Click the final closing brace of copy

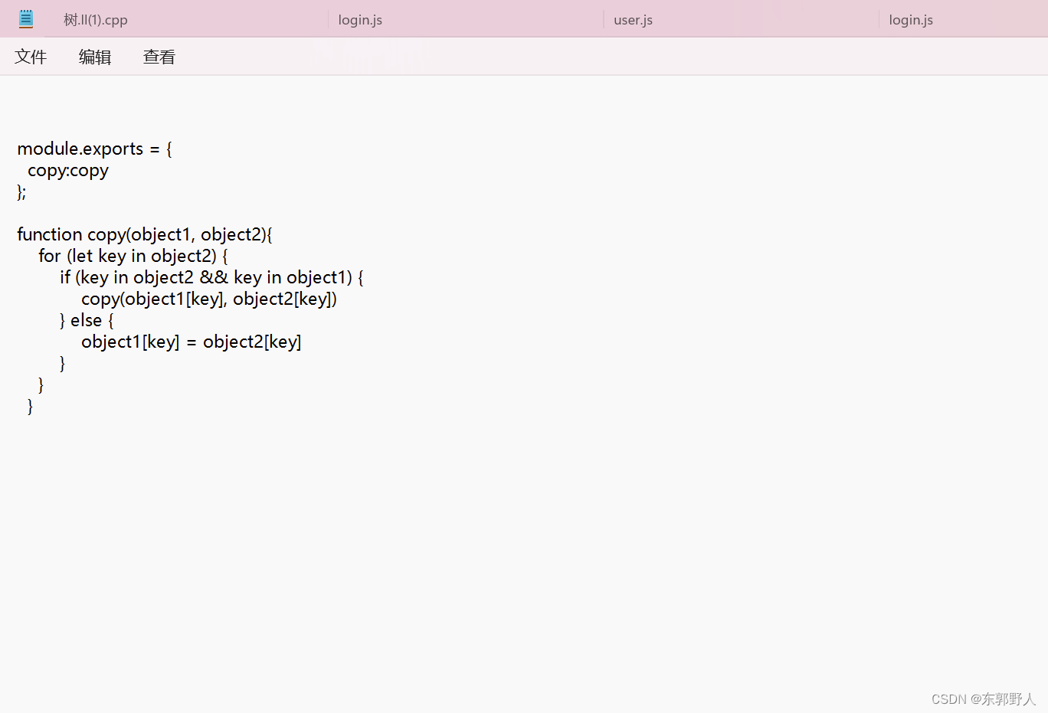30,406
